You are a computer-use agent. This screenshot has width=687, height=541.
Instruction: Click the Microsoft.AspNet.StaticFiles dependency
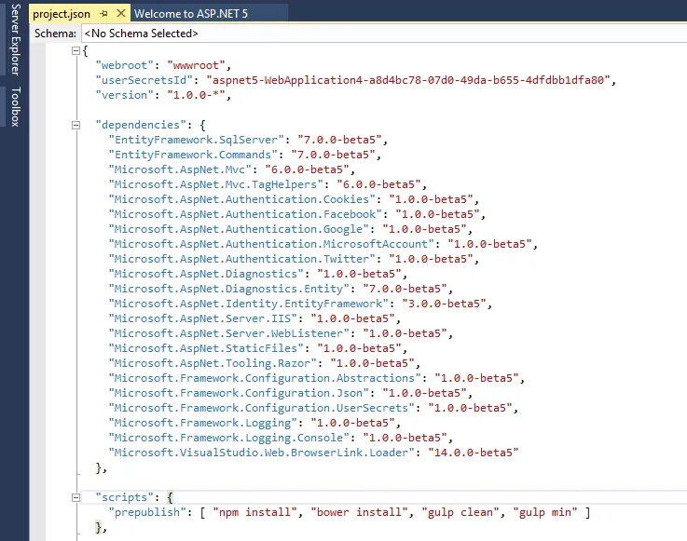206,348
